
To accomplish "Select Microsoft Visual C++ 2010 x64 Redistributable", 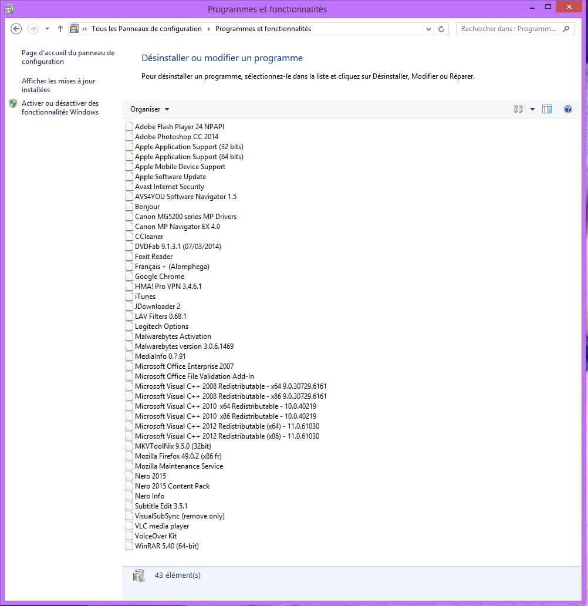I will coord(225,406).
